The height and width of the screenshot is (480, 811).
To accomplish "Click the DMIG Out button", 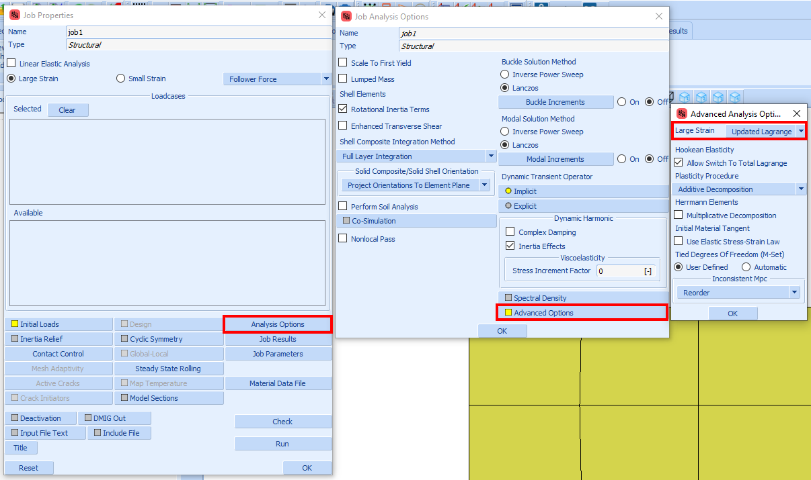I will point(114,418).
